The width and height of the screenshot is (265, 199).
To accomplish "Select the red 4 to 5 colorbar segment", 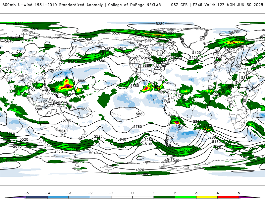I will 228,197.
